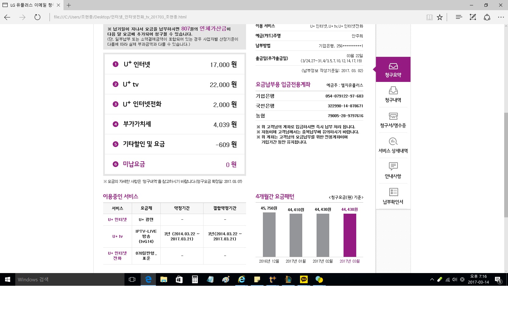The image size is (508, 321).
Task: Open Edge reading view icon
Action: click(429, 17)
